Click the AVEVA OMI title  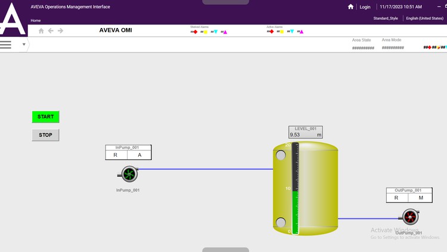tap(116, 30)
